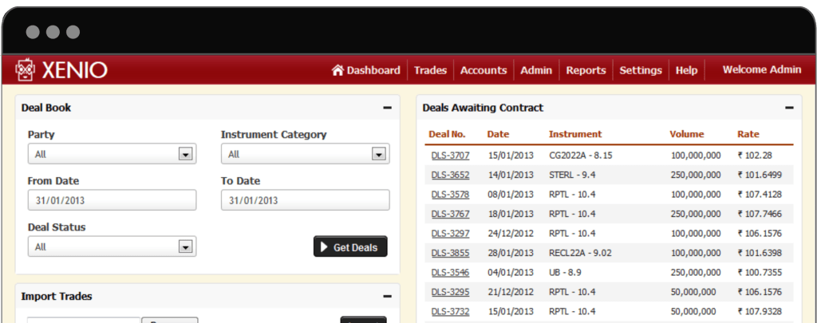Viewport: 817px width, 323px height.
Task: Open the Trades menu
Action: [430, 70]
